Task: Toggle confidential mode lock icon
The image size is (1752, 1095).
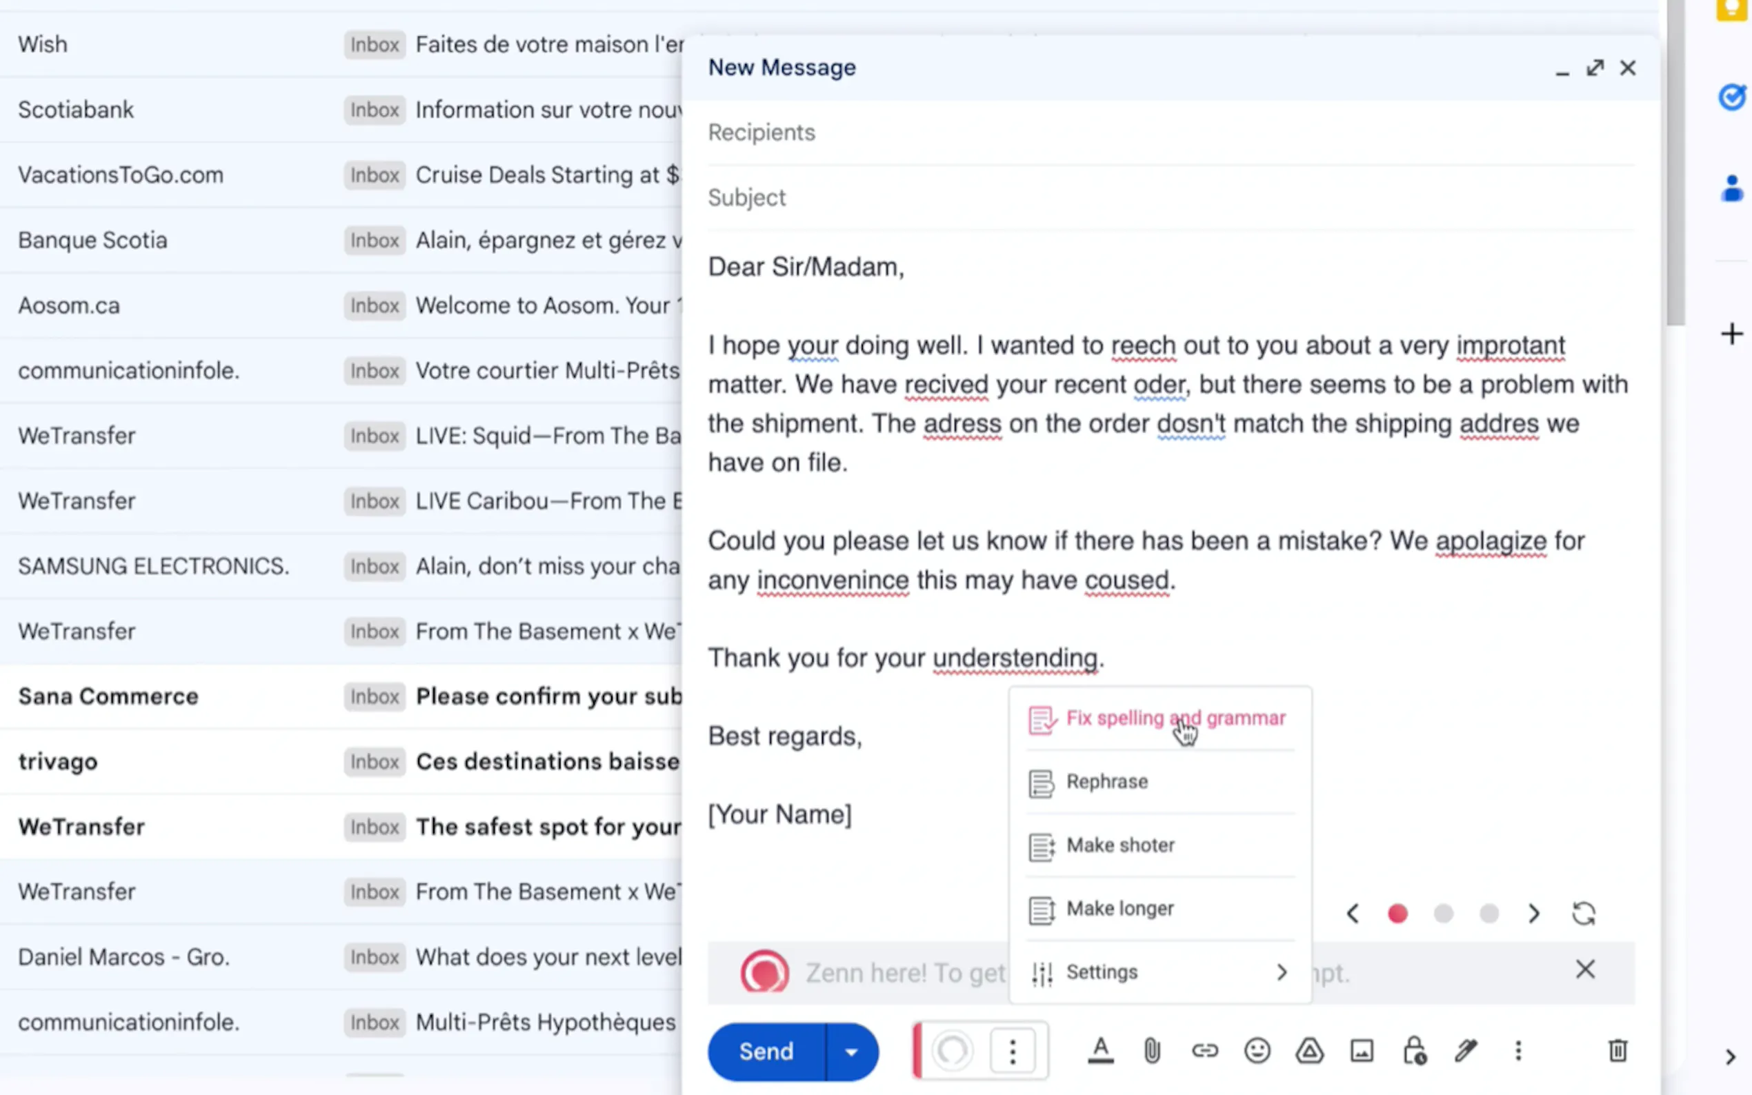Action: coord(1415,1051)
